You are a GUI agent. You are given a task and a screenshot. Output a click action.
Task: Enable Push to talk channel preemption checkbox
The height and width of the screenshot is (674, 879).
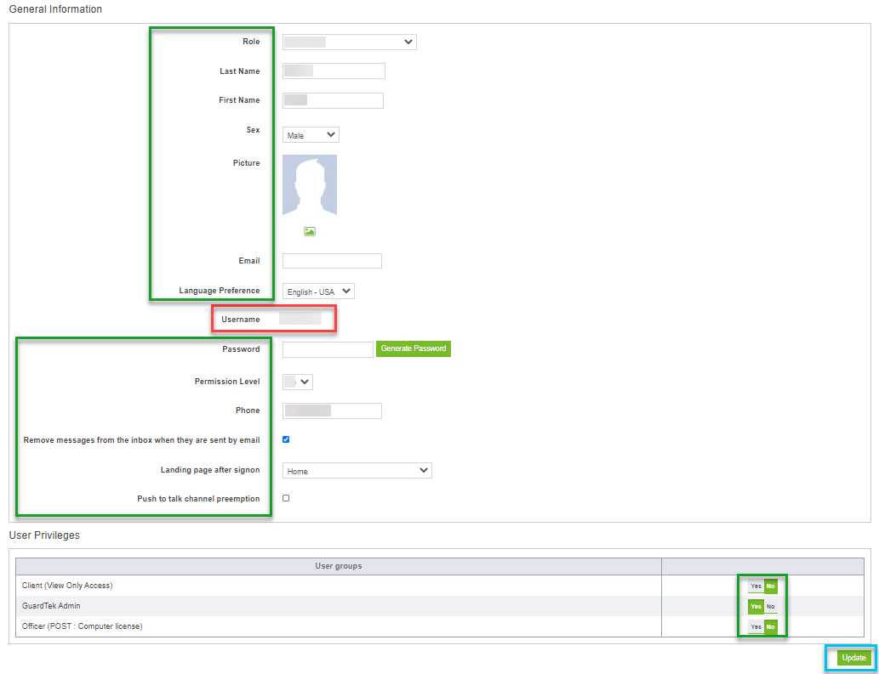pyautogui.click(x=286, y=498)
